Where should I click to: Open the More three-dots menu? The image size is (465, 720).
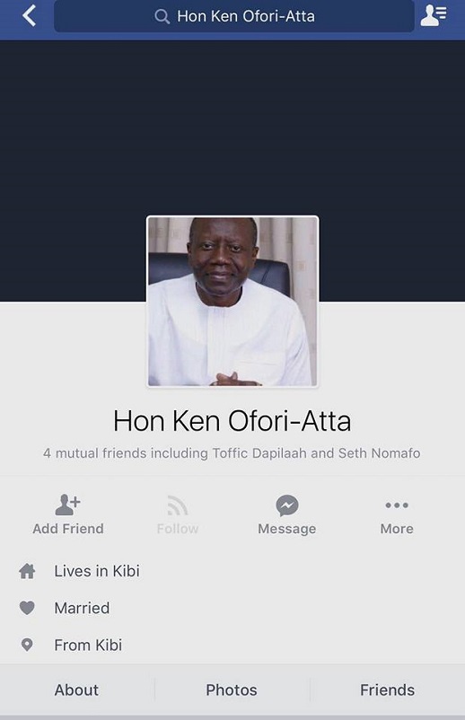pos(397,505)
